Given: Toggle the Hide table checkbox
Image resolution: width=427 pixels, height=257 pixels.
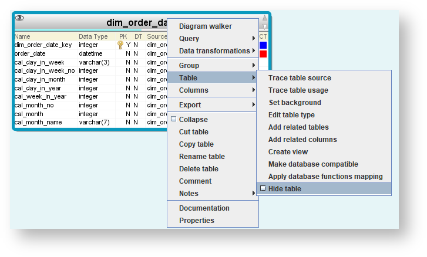Looking at the screenshot, I should point(263,188).
